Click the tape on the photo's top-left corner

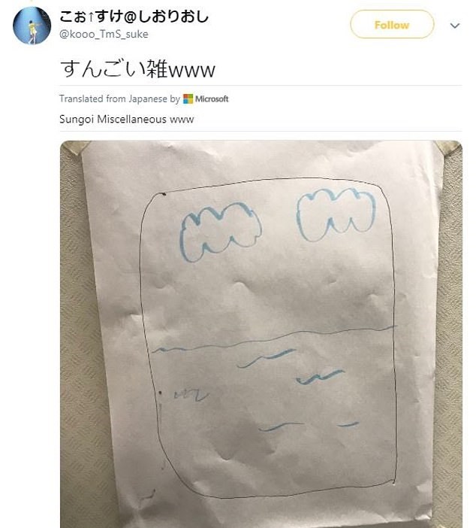74,147
